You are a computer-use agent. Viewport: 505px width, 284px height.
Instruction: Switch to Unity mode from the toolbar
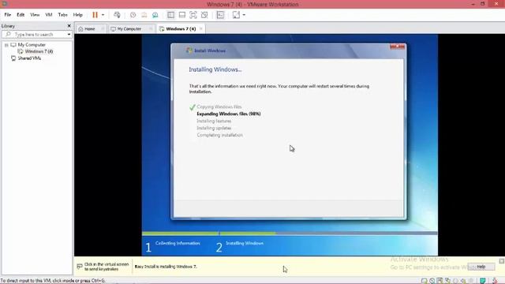click(204, 15)
